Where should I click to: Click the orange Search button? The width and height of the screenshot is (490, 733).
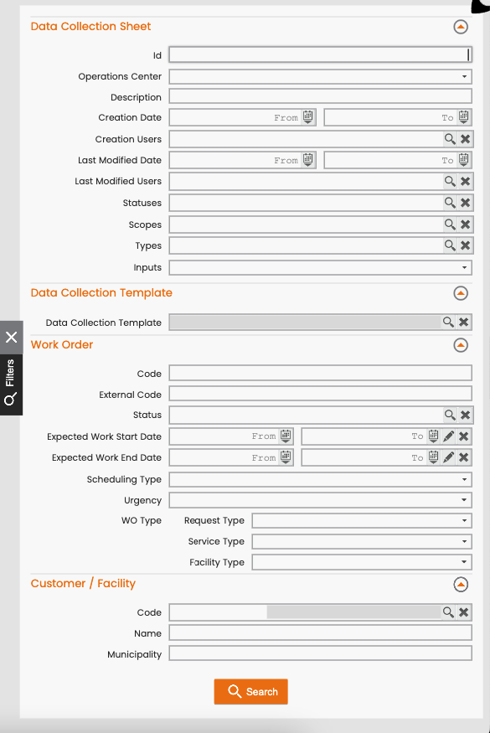coord(251,691)
